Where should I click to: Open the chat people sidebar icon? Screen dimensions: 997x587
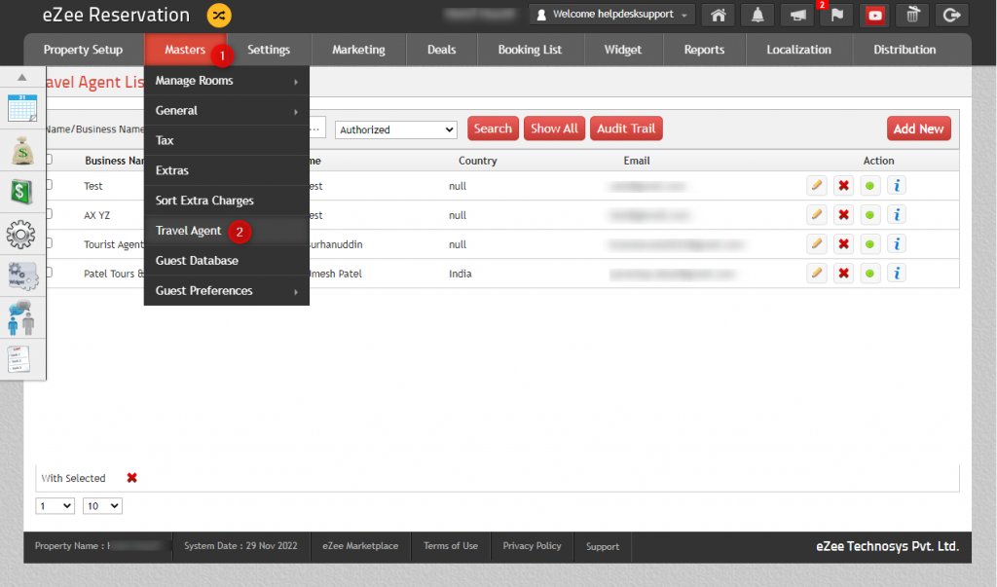pos(21,318)
